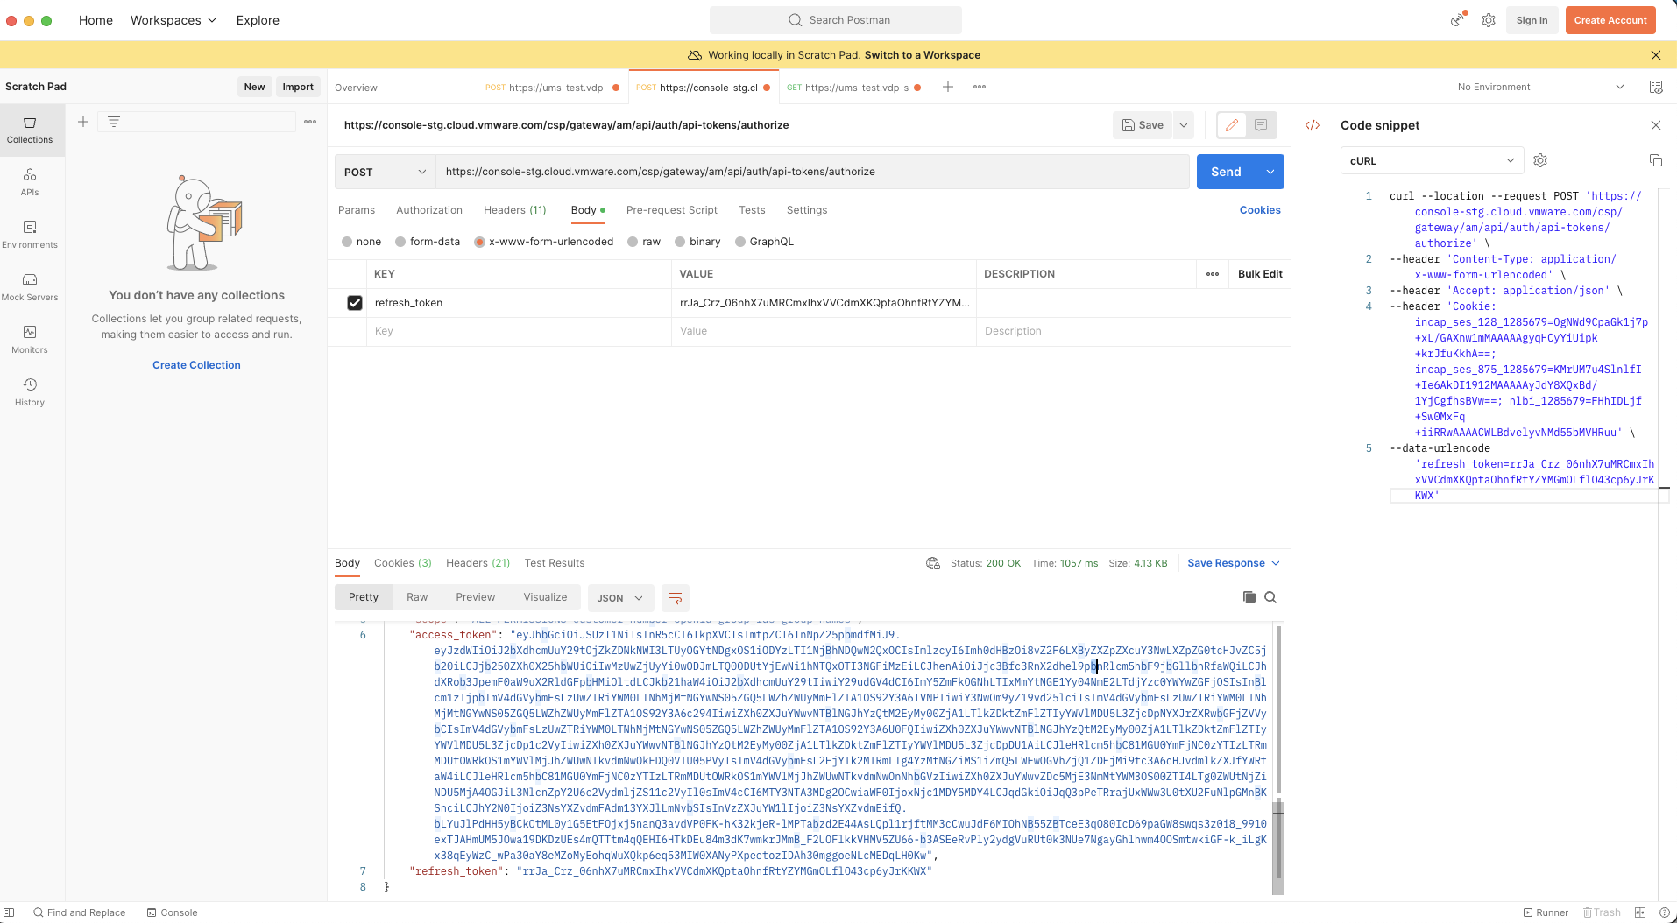Open column options ellipsis in table header
1677x923 pixels.
(x=1213, y=274)
